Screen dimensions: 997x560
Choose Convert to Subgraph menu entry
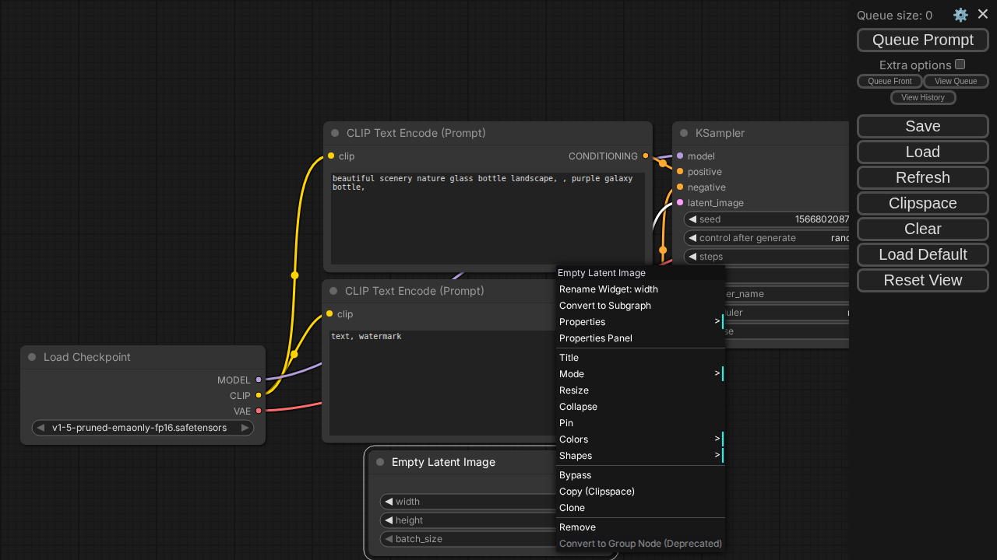click(604, 306)
